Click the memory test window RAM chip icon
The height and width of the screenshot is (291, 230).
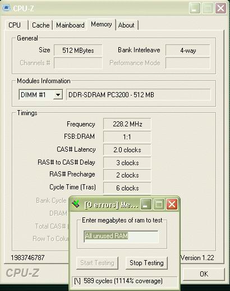(76, 204)
